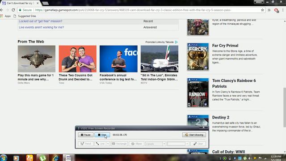Open the Apps bookmarks shortcut
Image resolution: width=286 pixels, height=161 pixels.
point(5,16)
